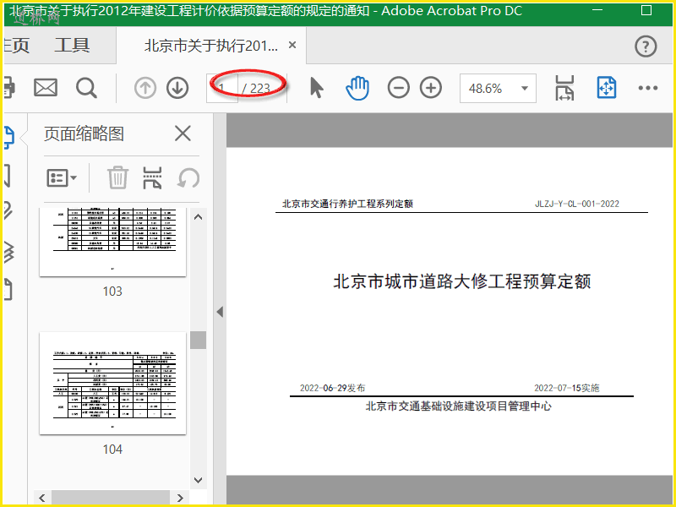Choose the Selection arrow tool
The width and height of the screenshot is (676, 507).
point(316,88)
